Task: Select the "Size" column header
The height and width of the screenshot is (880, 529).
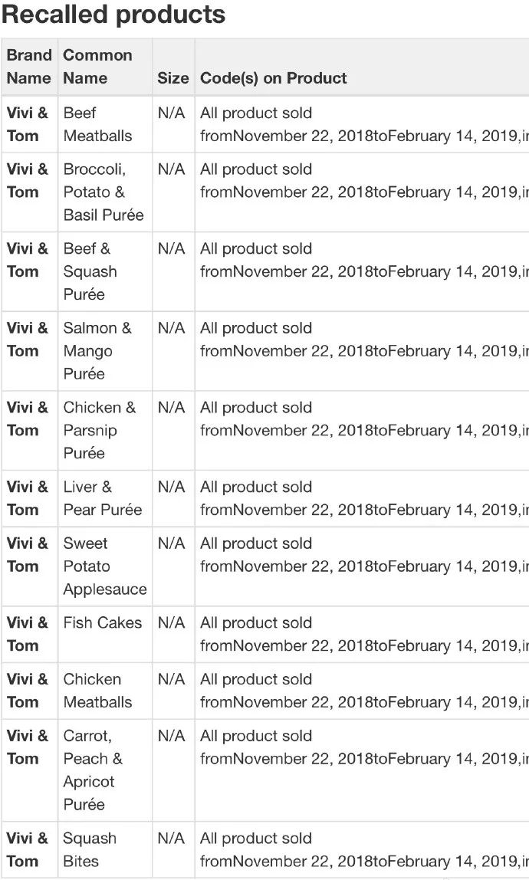Action: pos(172,78)
